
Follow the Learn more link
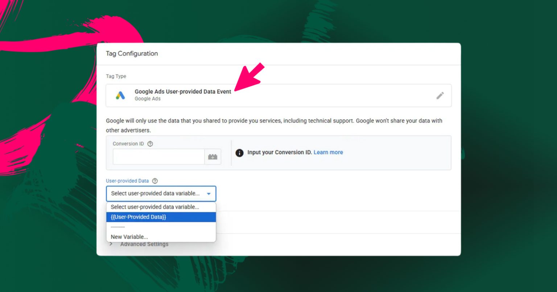328,153
